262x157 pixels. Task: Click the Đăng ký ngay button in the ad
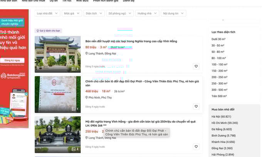[x=12, y=60]
